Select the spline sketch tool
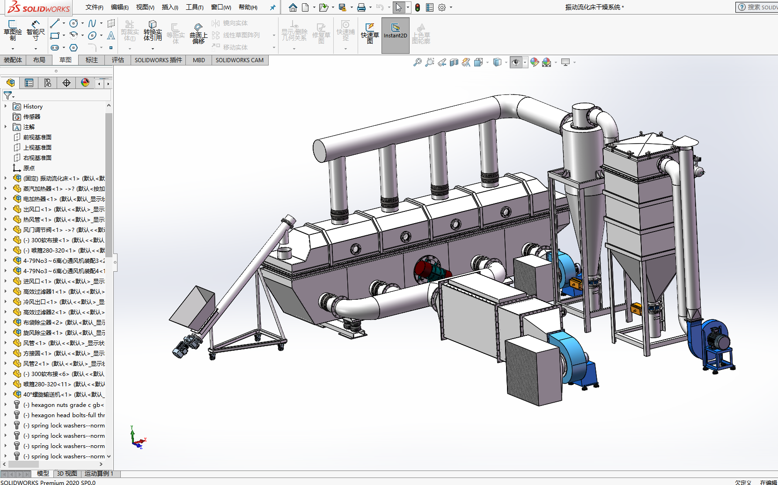The height and width of the screenshot is (485, 778). [x=92, y=23]
